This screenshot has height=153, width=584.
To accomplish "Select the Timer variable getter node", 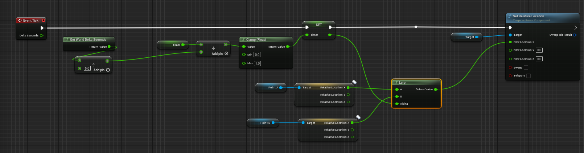I will click(173, 45).
